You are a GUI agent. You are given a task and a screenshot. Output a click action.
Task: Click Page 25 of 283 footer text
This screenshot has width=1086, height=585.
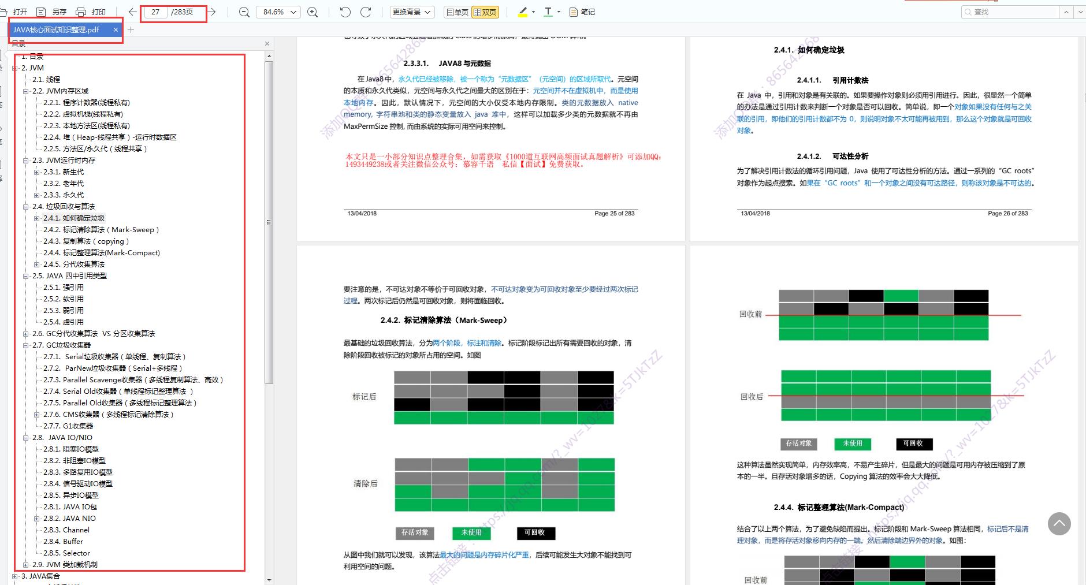click(615, 214)
